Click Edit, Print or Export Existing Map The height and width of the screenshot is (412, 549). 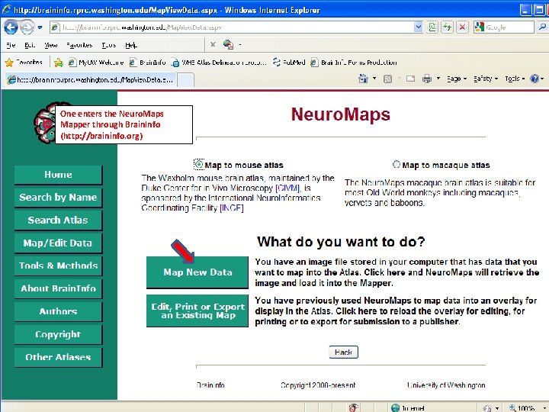pos(197,311)
